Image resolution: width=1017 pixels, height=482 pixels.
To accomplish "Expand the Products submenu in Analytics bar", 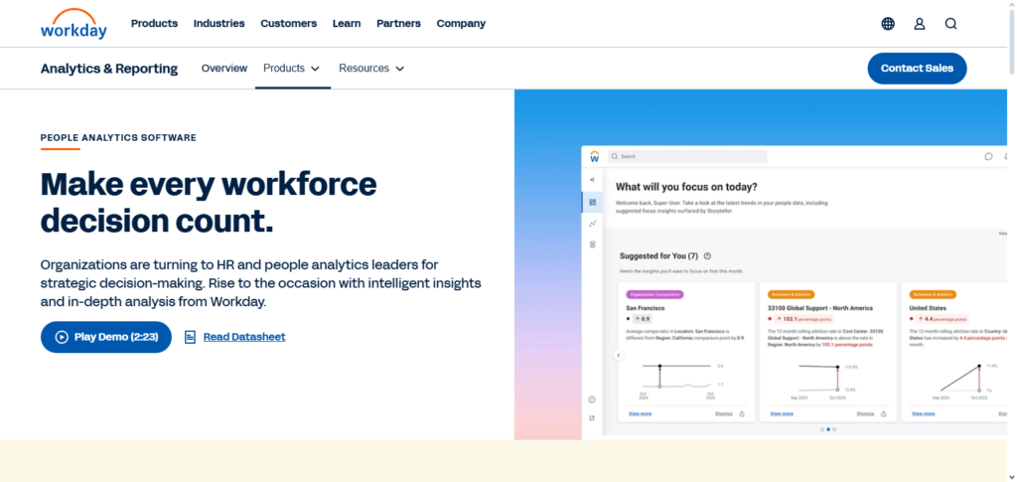I will [292, 69].
